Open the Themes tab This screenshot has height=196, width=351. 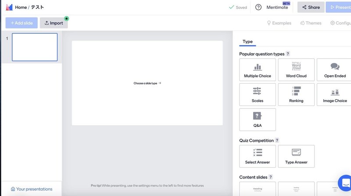311,23
